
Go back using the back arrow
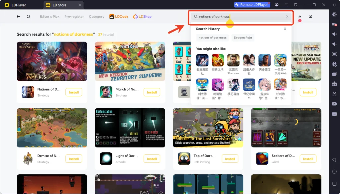[18, 17]
